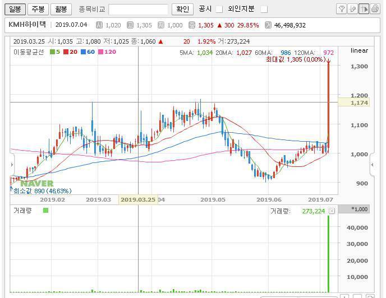
Task: Enable the 외인지분 foreign ownership checkbox
Action: [264, 10]
